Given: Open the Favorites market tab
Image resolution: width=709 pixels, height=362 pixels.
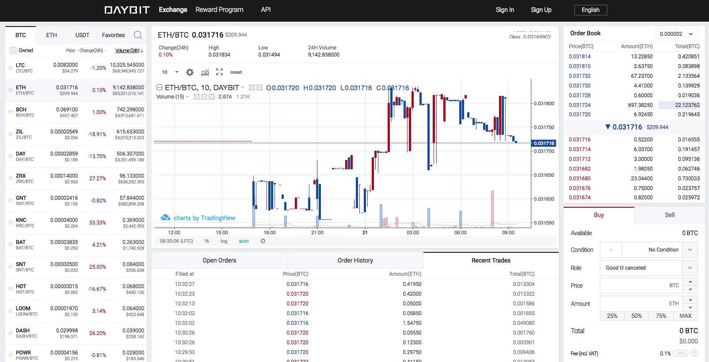Looking at the screenshot, I should tap(114, 35).
